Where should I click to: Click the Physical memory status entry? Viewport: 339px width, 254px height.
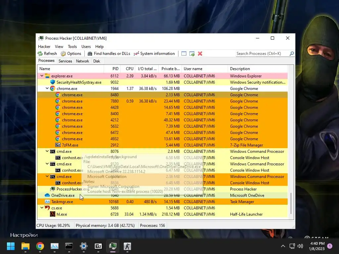[105, 226]
